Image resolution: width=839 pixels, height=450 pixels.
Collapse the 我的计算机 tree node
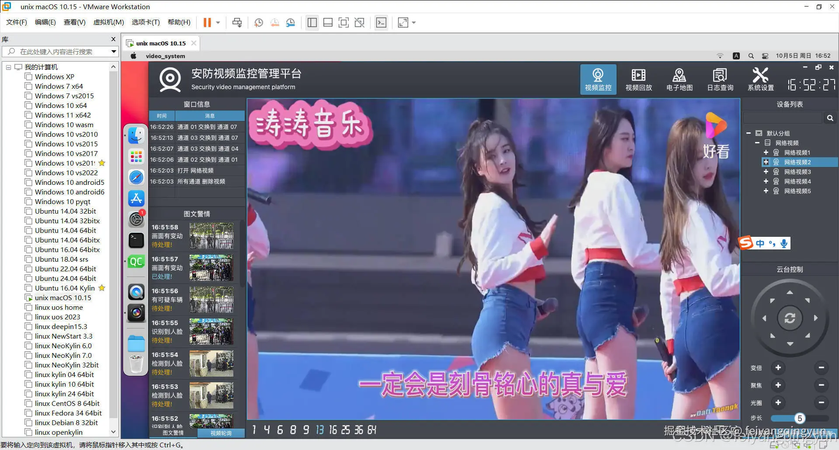8,67
